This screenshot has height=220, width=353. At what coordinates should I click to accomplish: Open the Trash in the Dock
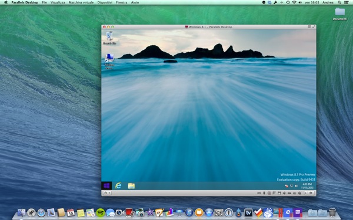pyautogui.click(x=332, y=212)
